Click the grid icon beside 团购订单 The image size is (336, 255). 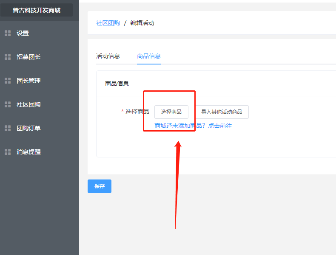[8, 128]
